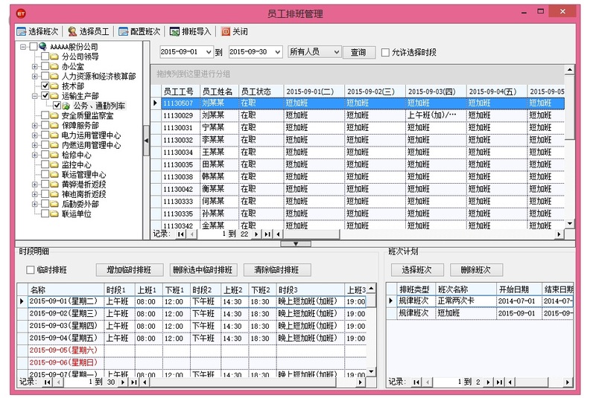Image resolution: width=596 pixels, height=398 pixels.
Task: Click the 公务、通勤列车 node icon
Action: (66, 106)
